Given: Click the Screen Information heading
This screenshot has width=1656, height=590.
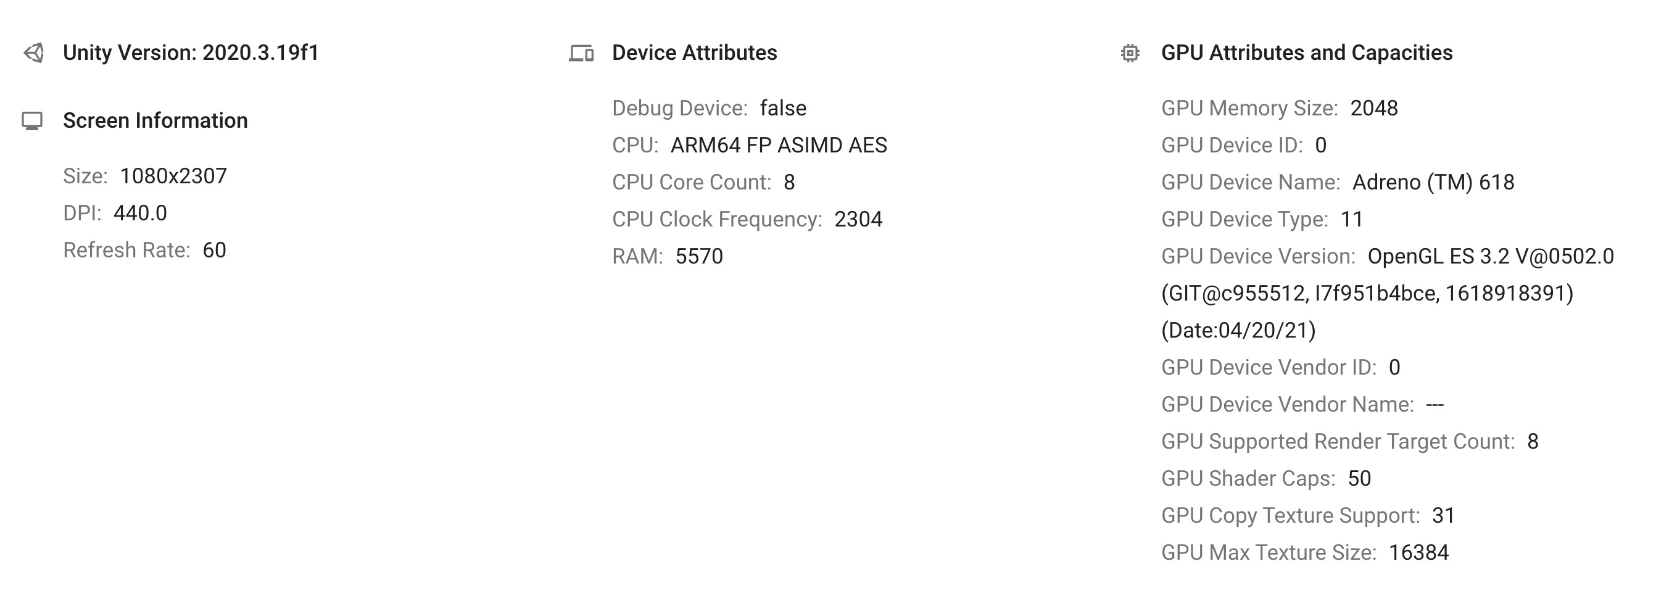Looking at the screenshot, I should 155,121.
